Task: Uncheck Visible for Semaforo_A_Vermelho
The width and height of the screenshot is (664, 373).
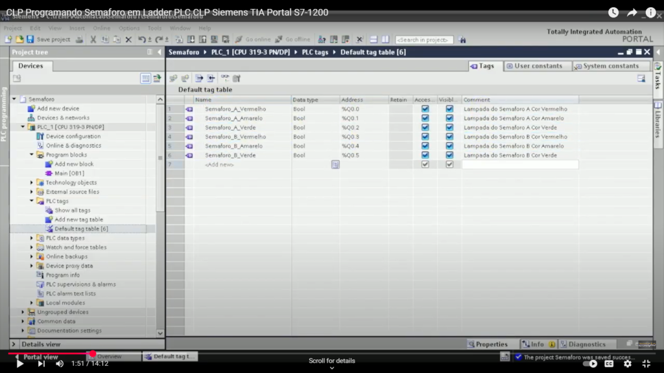Action: [x=449, y=109]
